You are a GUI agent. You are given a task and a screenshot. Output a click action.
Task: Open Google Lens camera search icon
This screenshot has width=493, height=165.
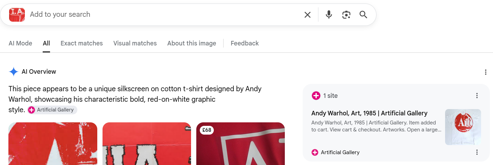pos(346,15)
